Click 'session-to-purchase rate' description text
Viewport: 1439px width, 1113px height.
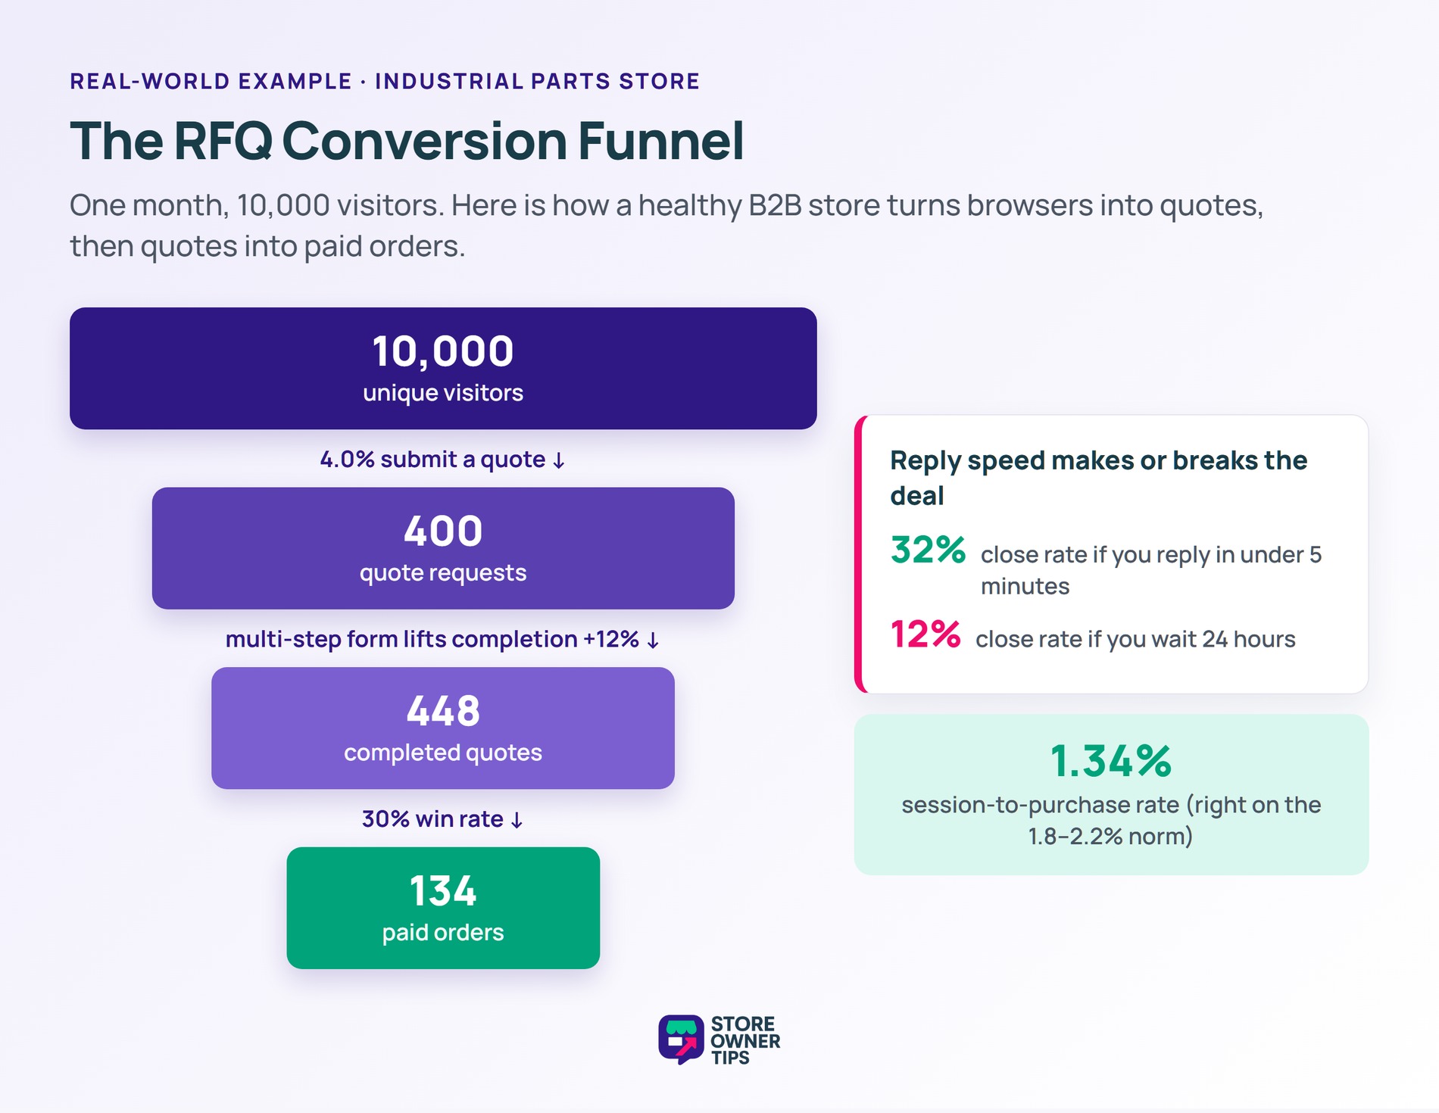[1111, 820]
